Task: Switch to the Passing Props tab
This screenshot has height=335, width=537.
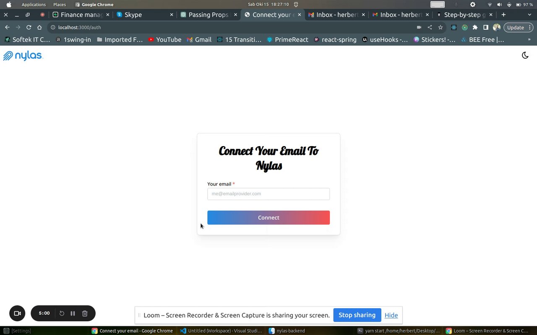Action: click(209, 15)
